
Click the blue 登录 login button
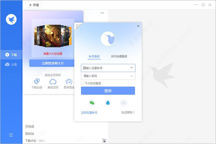point(108,91)
